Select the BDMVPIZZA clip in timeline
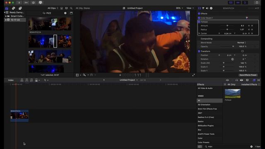 pyautogui.click(x=19, y=116)
